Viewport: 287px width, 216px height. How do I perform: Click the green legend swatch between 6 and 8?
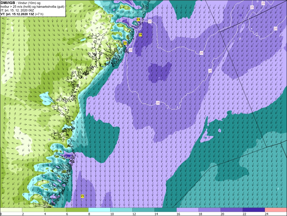77,210
